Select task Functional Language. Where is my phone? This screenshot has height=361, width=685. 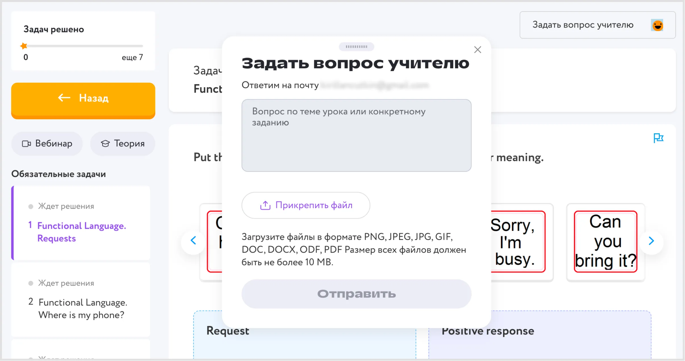83,308
